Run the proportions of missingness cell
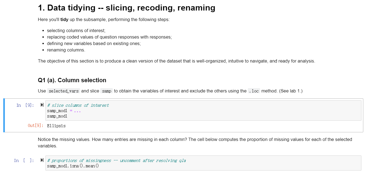 pyautogui.click(x=42, y=160)
